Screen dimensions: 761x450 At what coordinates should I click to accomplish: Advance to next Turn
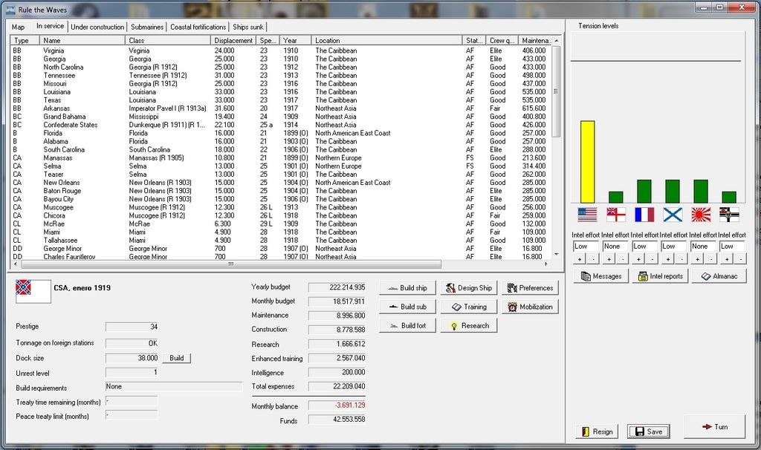pos(714,427)
